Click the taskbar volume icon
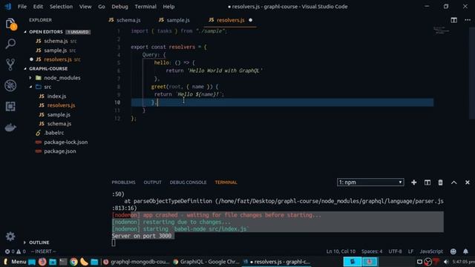This screenshot has height=267, width=475. (446, 262)
